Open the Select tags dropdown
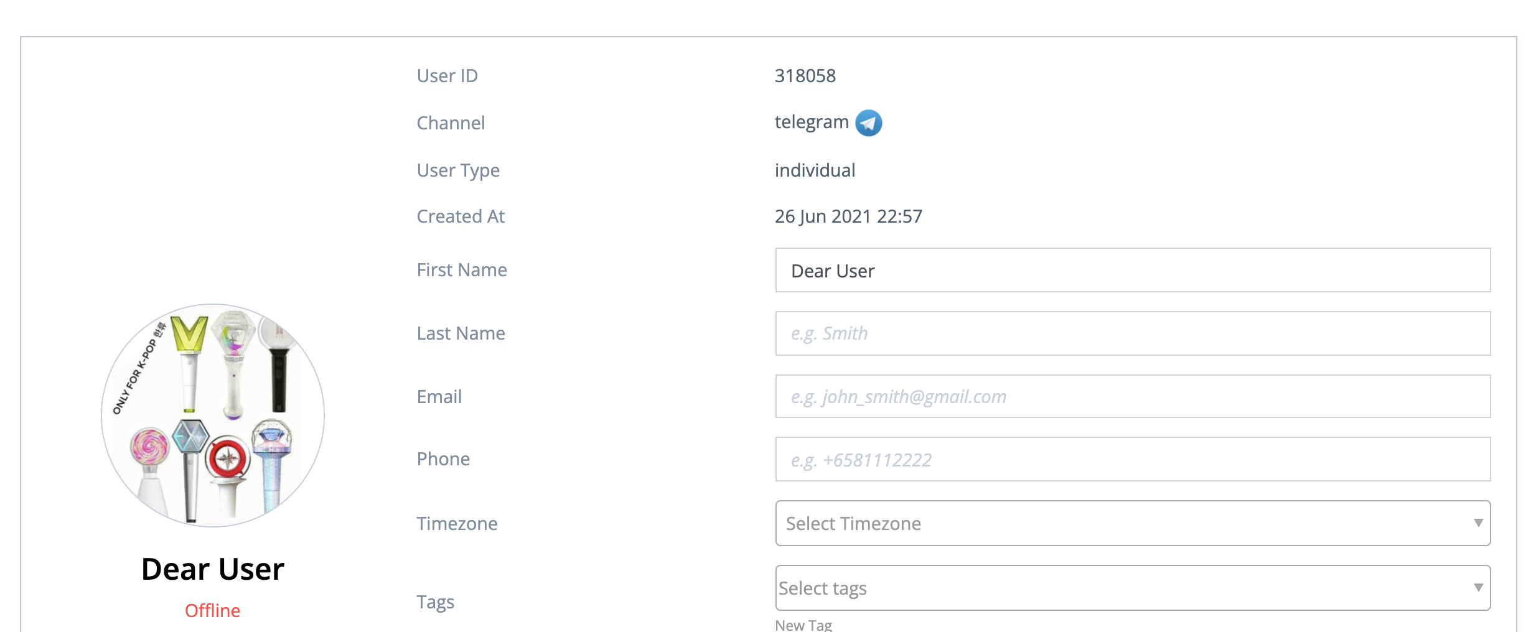The image size is (1526, 632). click(x=1120, y=588)
